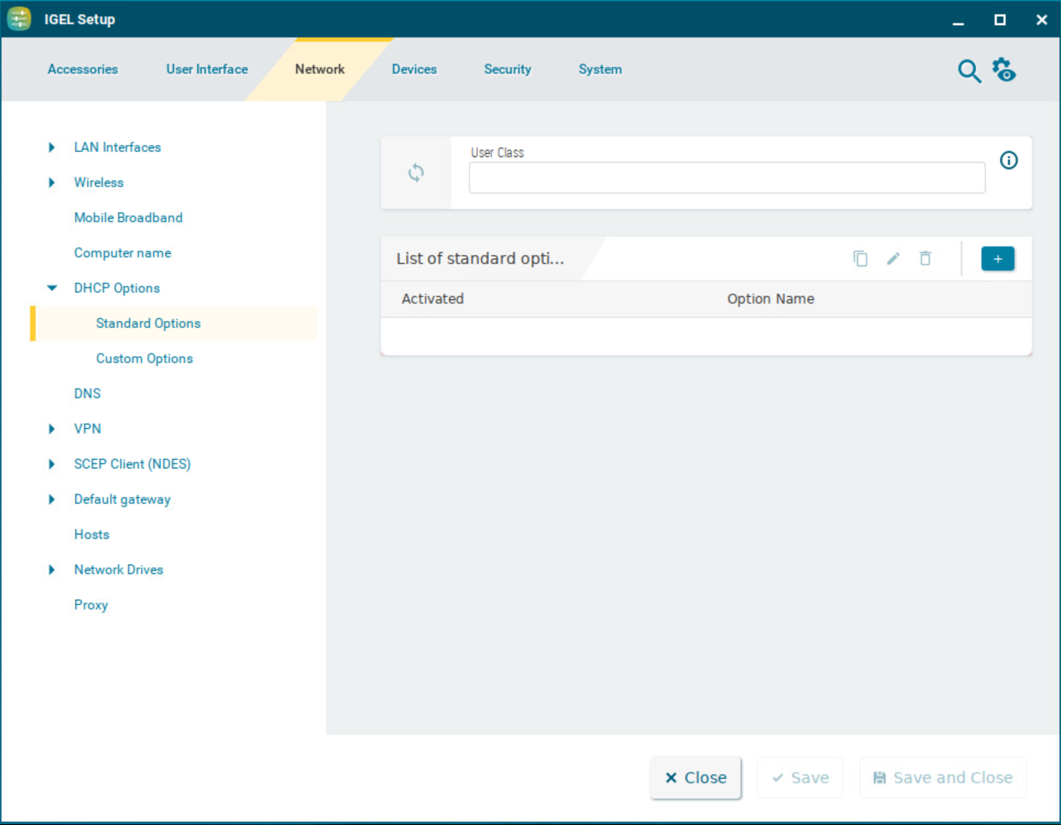
Task: Click the settings gear icon beside search
Action: coord(1003,70)
